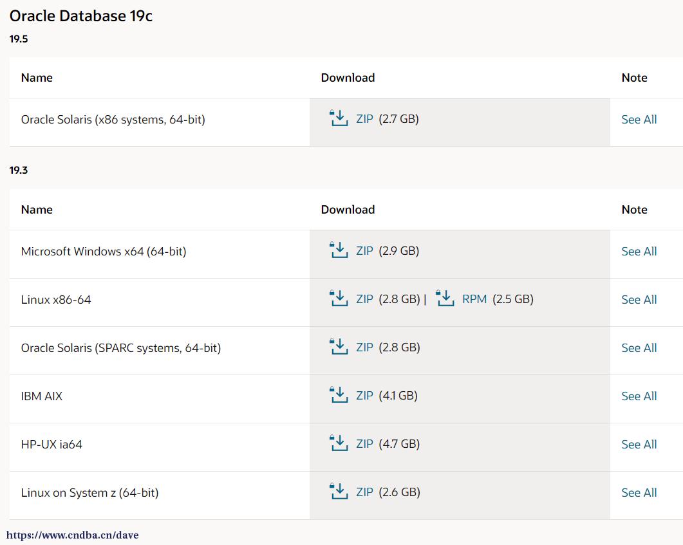Click the Download header in the 19.5 table

(348, 77)
